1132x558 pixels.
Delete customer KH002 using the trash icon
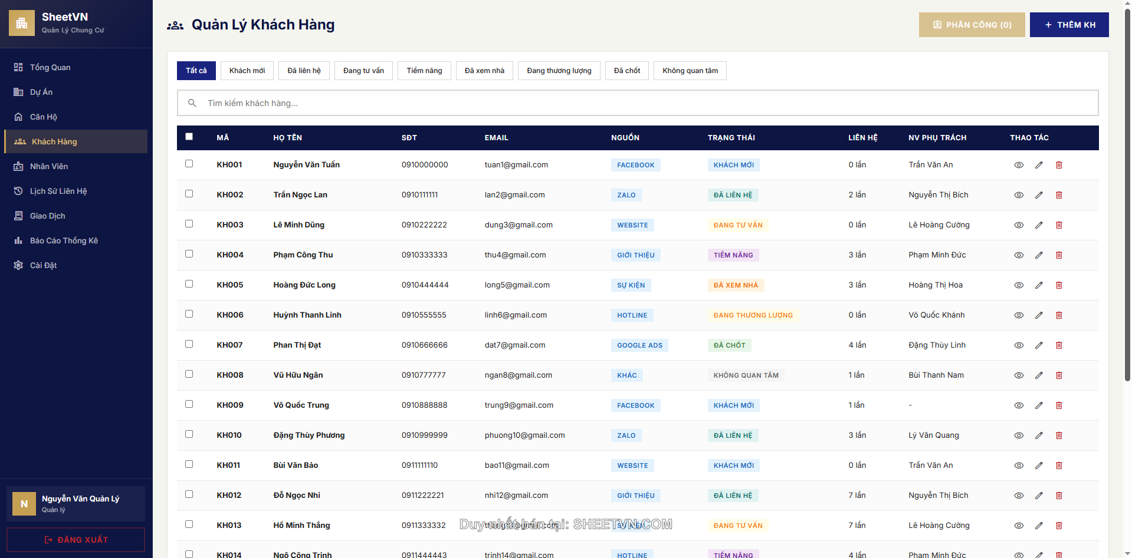click(1059, 195)
